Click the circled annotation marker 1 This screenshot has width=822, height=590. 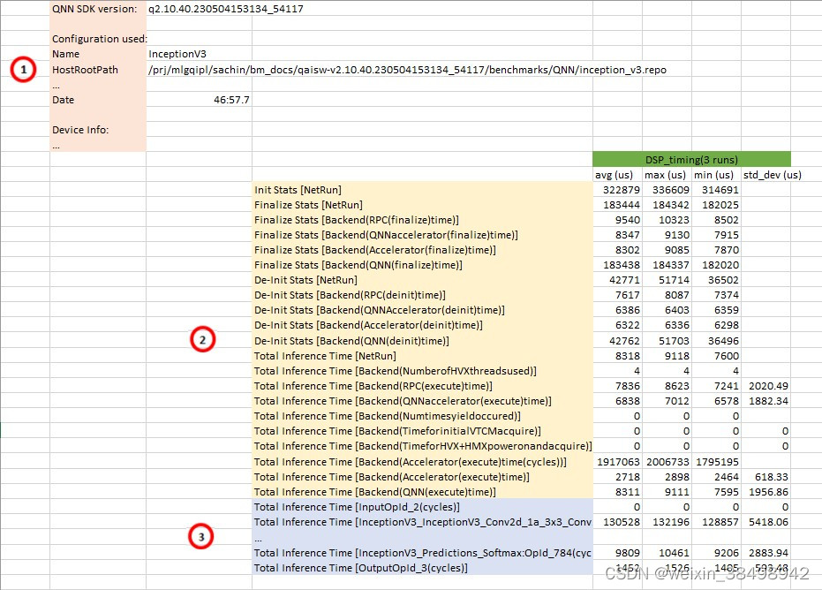click(x=23, y=70)
